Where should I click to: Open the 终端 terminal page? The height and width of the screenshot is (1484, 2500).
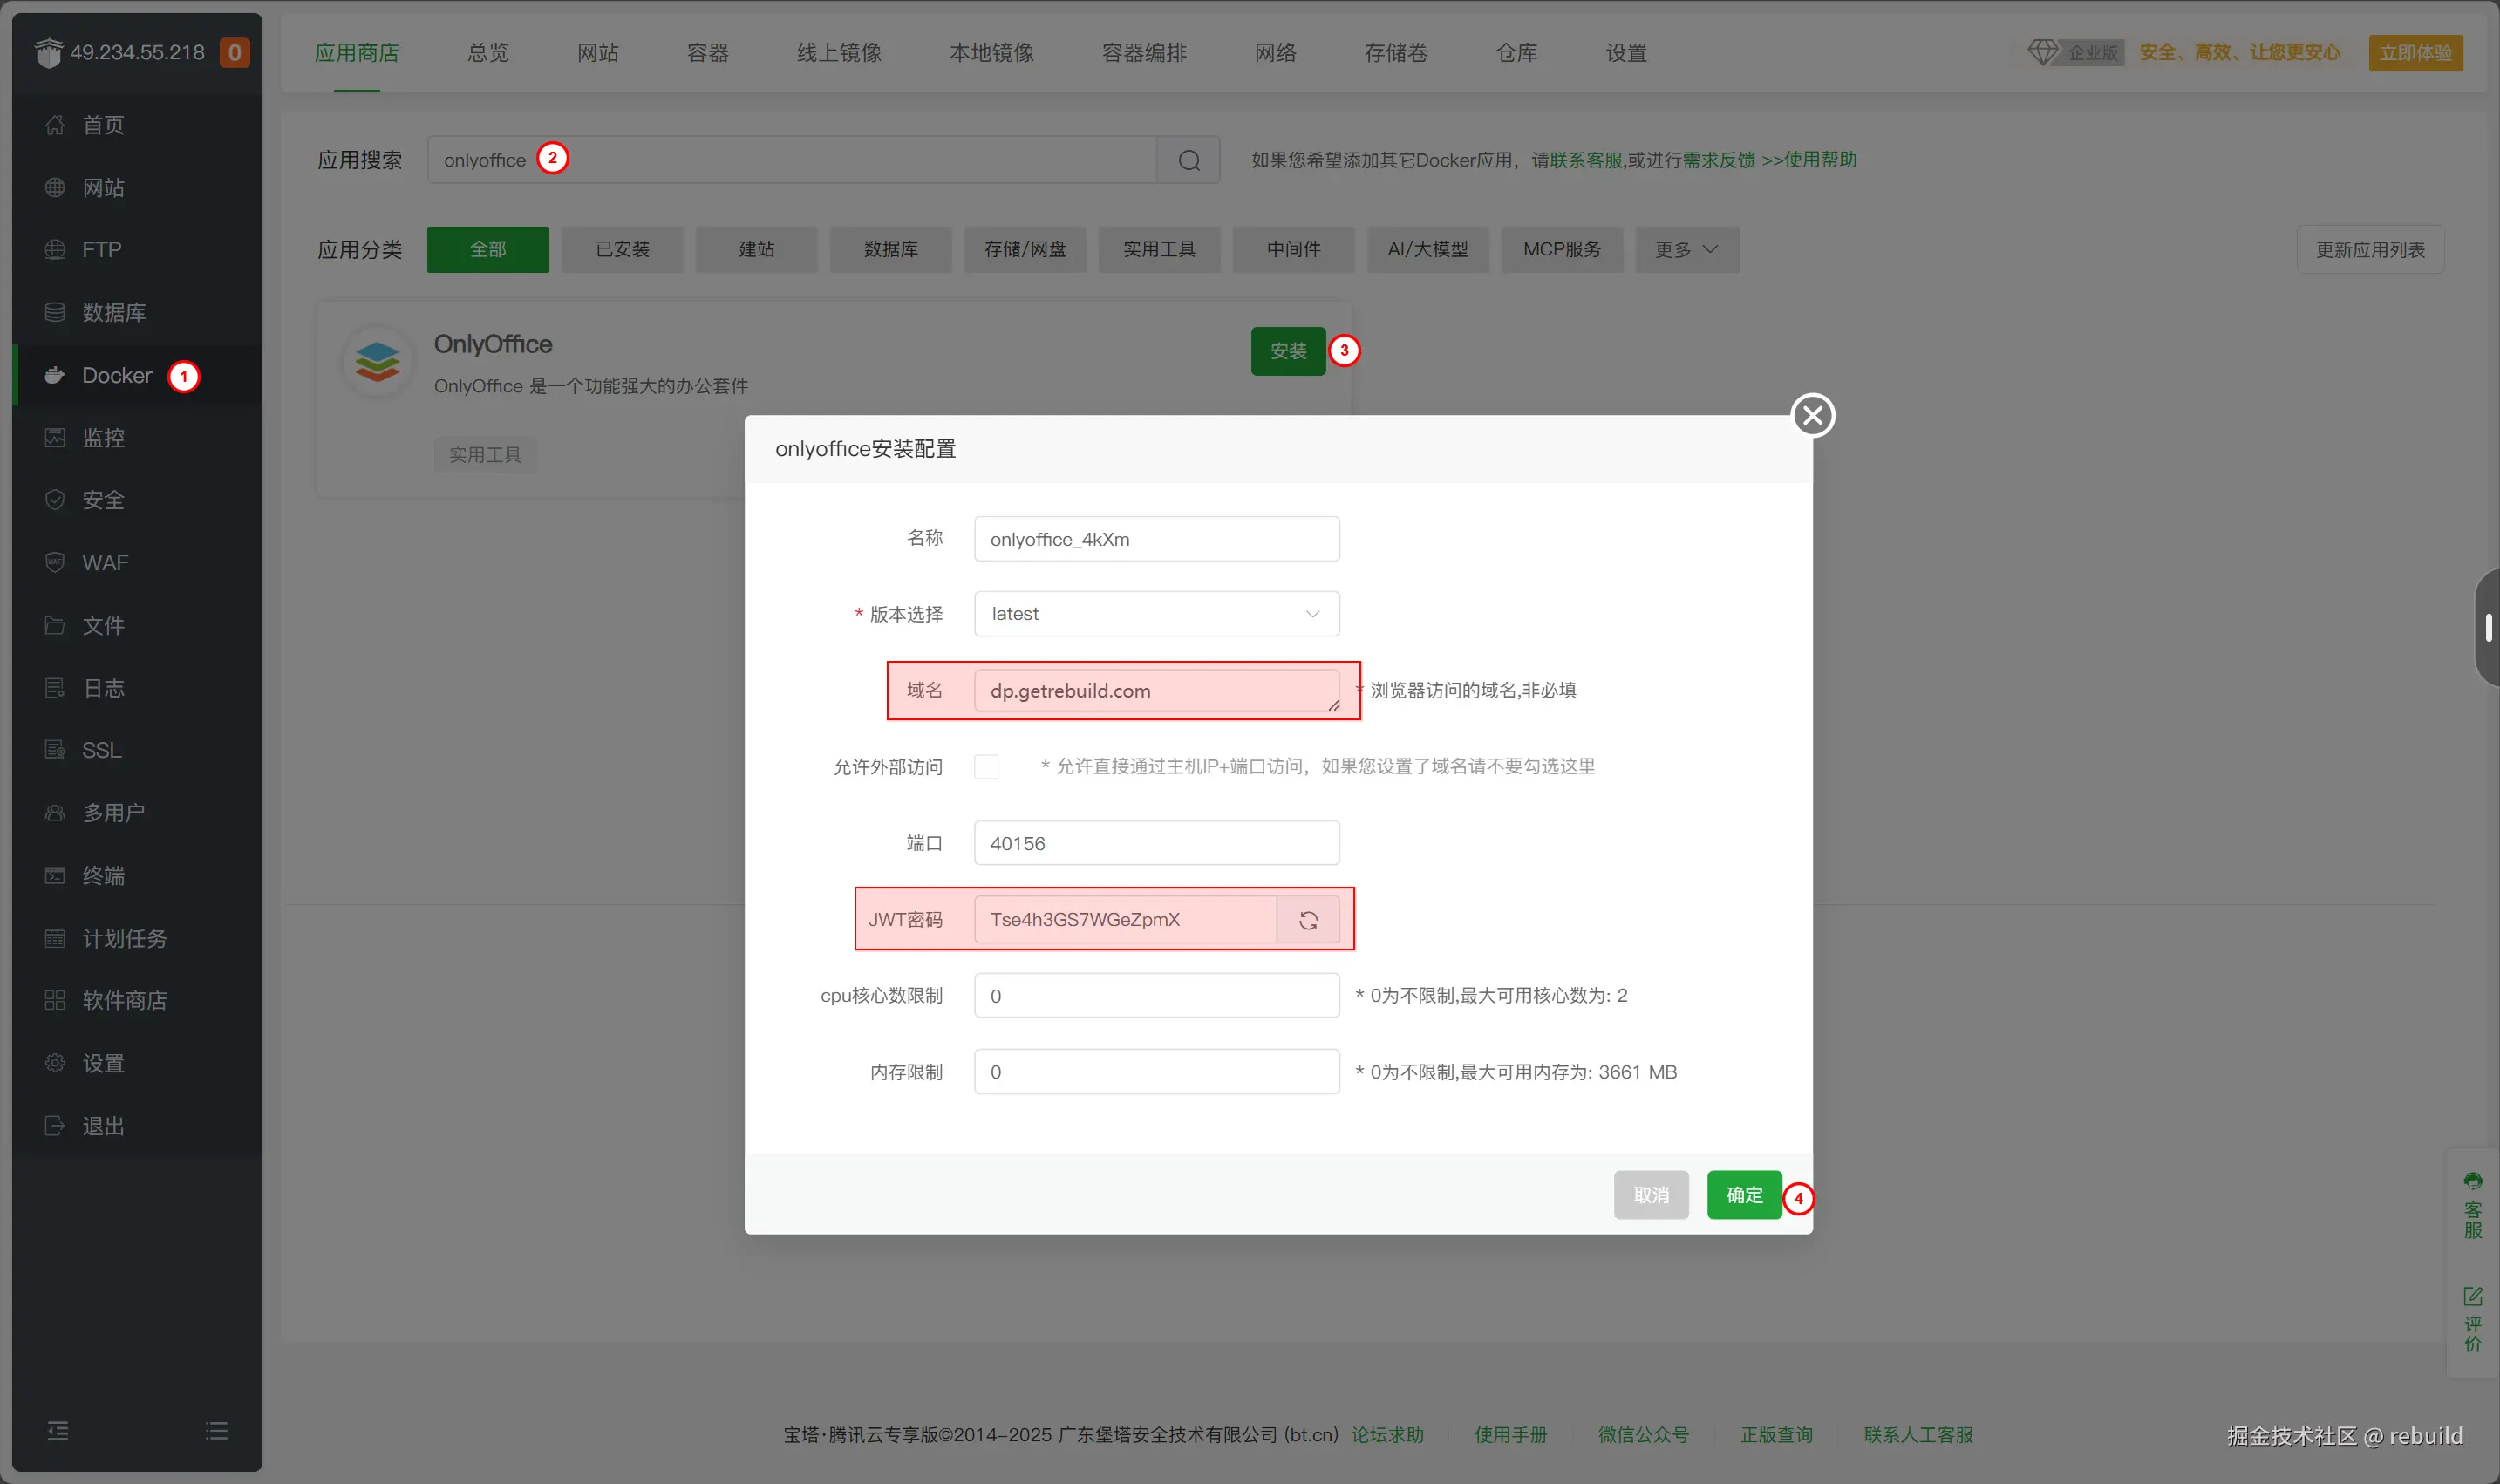tap(103, 875)
